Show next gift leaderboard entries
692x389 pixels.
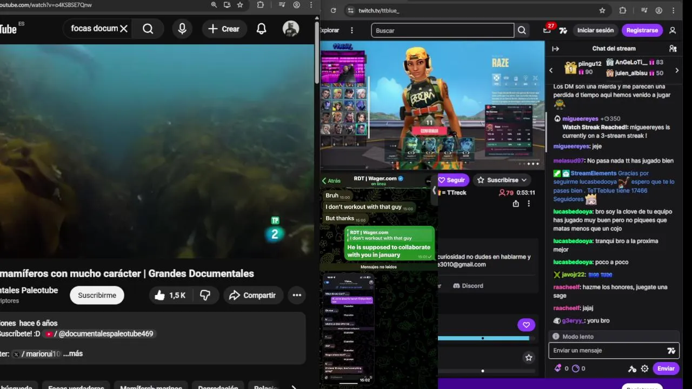click(x=677, y=70)
